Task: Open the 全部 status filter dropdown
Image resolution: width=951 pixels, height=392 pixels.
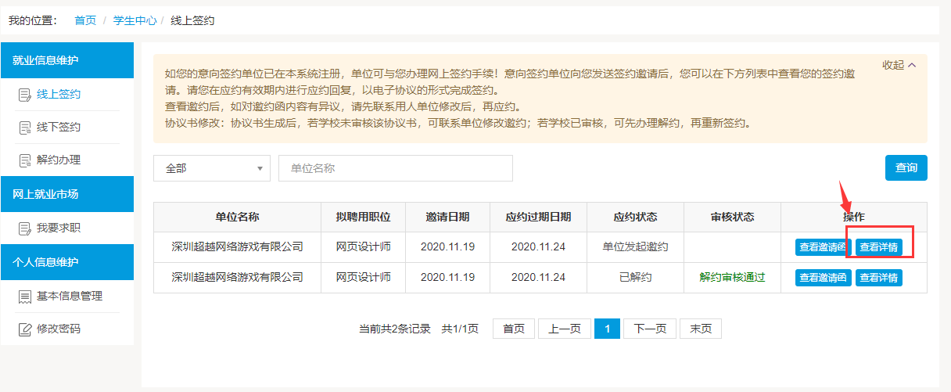Action: pyautogui.click(x=211, y=168)
